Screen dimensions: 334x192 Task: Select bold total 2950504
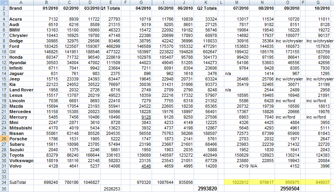(288, 189)
